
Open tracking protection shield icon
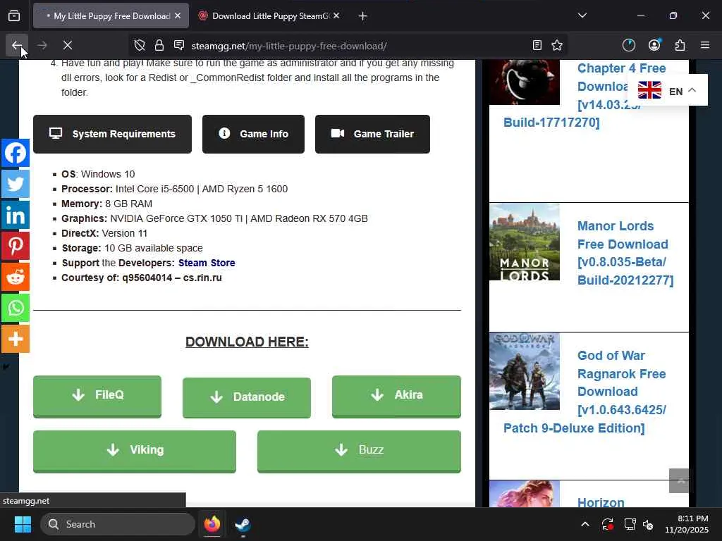tap(140, 45)
